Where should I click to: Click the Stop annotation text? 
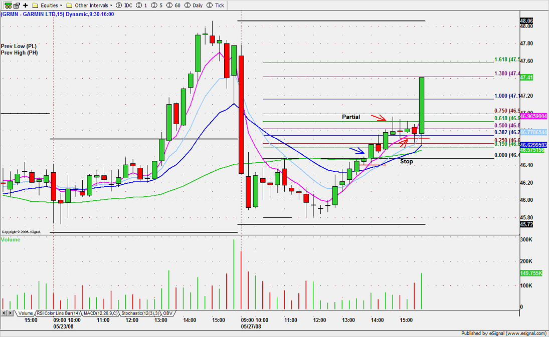click(407, 162)
